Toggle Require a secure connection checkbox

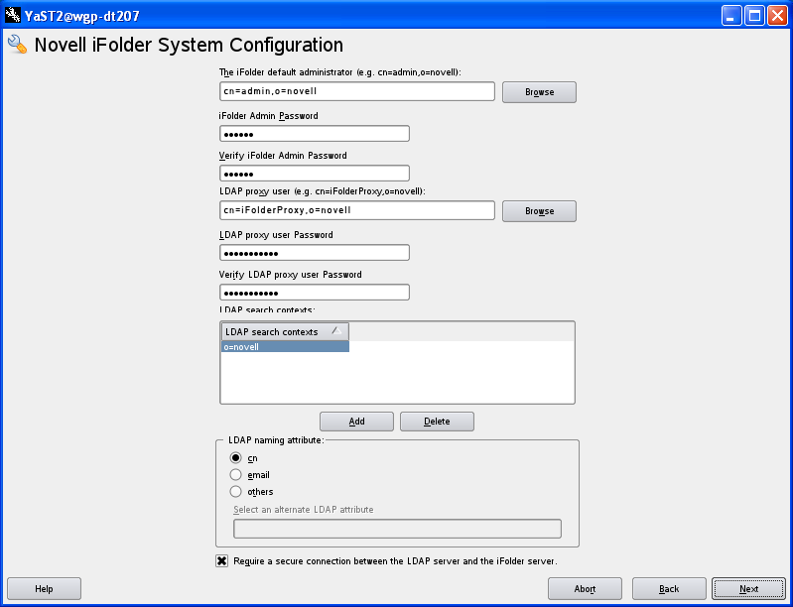[x=222, y=561]
